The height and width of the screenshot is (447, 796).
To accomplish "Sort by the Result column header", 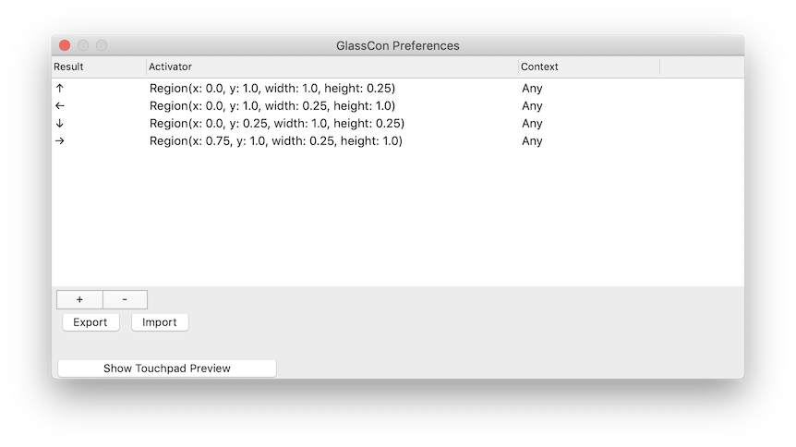I will point(99,66).
